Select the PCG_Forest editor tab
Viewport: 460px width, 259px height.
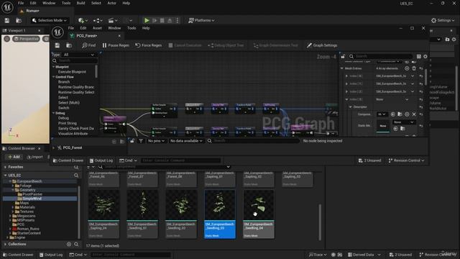86,36
